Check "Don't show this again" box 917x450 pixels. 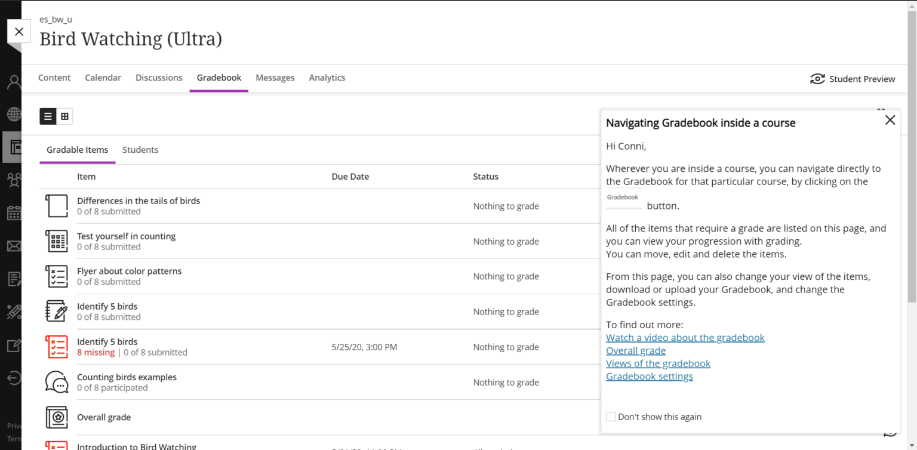pyautogui.click(x=611, y=417)
